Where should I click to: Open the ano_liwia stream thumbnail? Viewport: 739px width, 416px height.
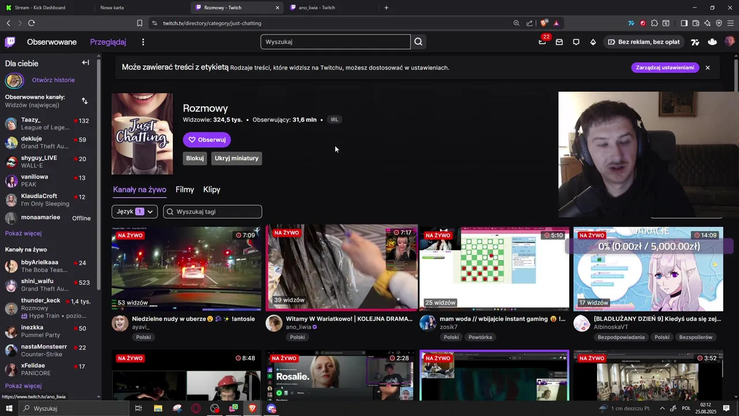point(342,268)
